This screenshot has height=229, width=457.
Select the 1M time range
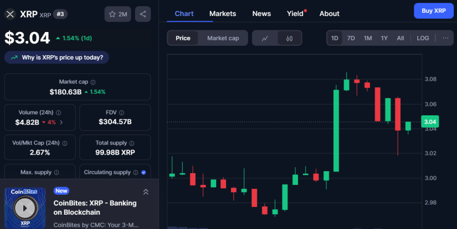[368, 38]
